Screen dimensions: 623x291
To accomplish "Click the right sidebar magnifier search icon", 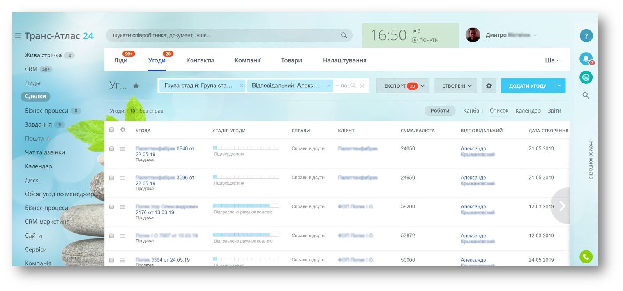I will pos(586,95).
